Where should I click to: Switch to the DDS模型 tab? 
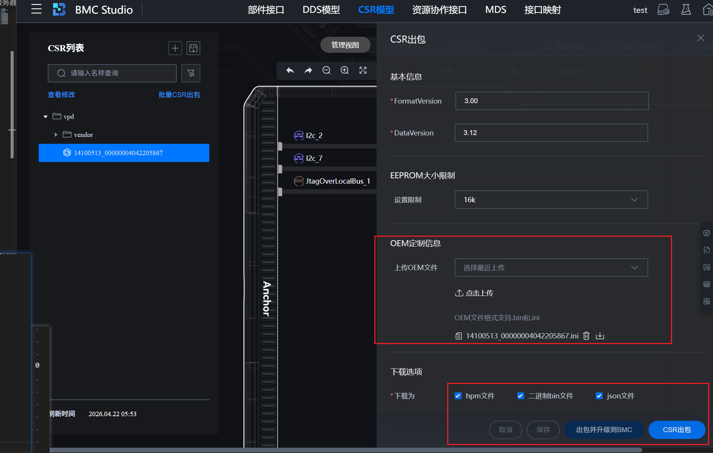tap(321, 10)
